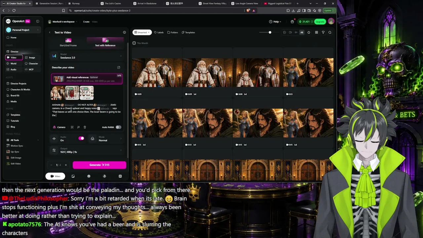This screenshot has height=238, width=423.
Task: Switch to Start/End Frame tab
Action: click(x=68, y=42)
